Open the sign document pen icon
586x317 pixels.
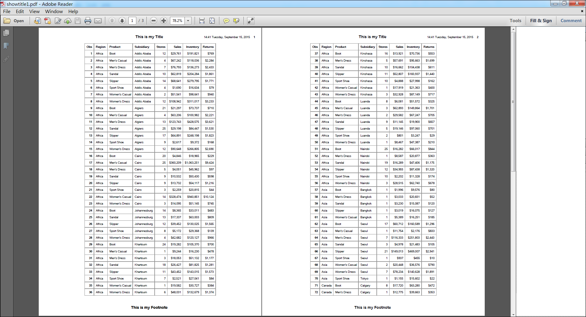click(x=58, y=21)
